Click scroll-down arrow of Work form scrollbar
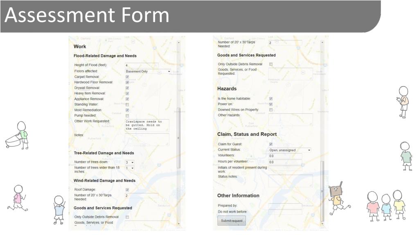Screen dimensions: 419x235 pyautogui.click(x=179, y=224)
